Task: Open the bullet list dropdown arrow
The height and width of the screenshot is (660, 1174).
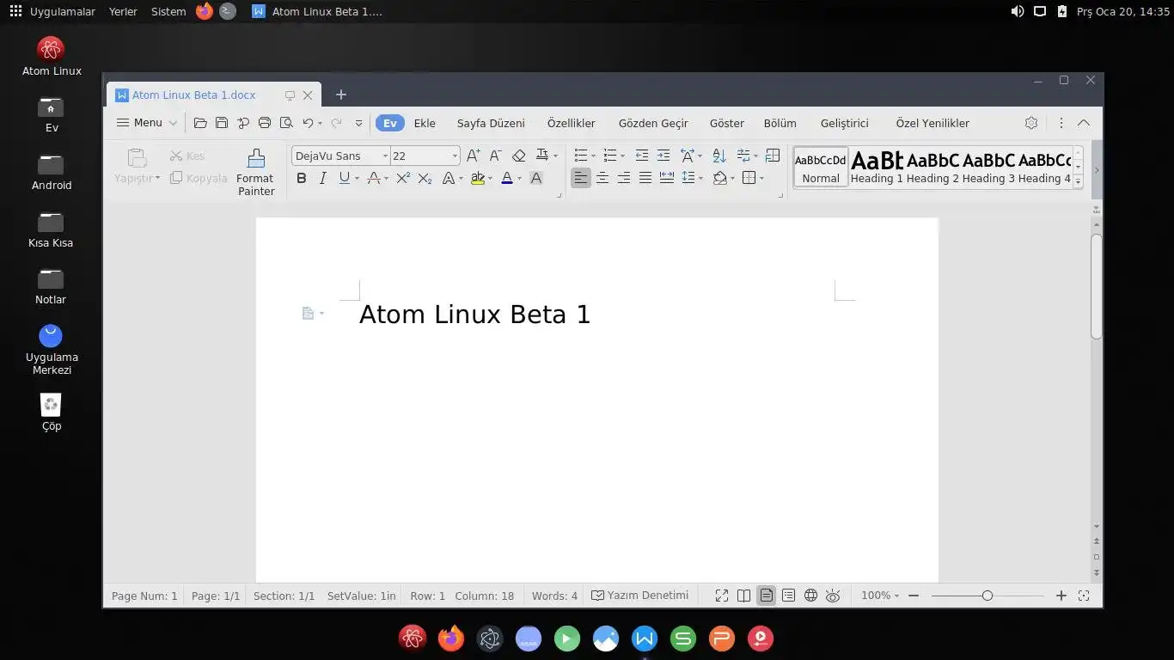Action: pyautogui.click(x=593, y=156)
